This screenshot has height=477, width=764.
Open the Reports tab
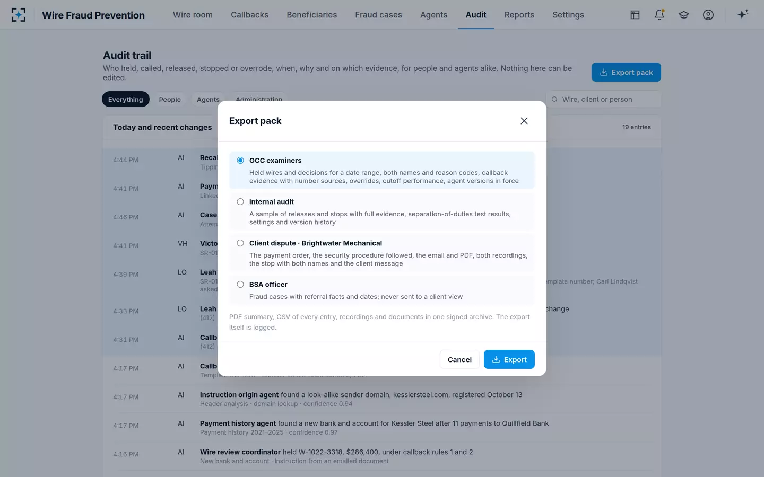pyautogui.click(x=519, y=15)
